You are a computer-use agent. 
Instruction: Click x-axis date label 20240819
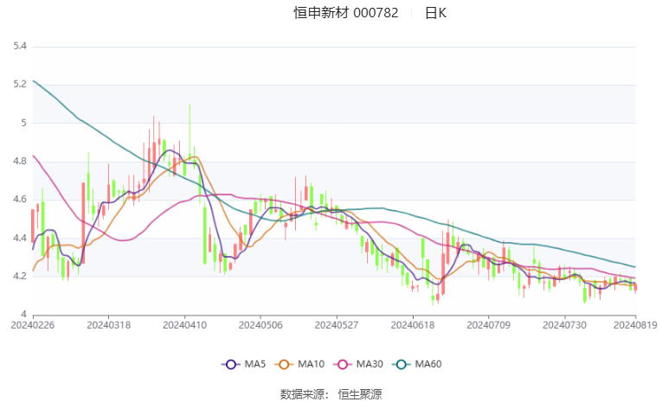635,325
